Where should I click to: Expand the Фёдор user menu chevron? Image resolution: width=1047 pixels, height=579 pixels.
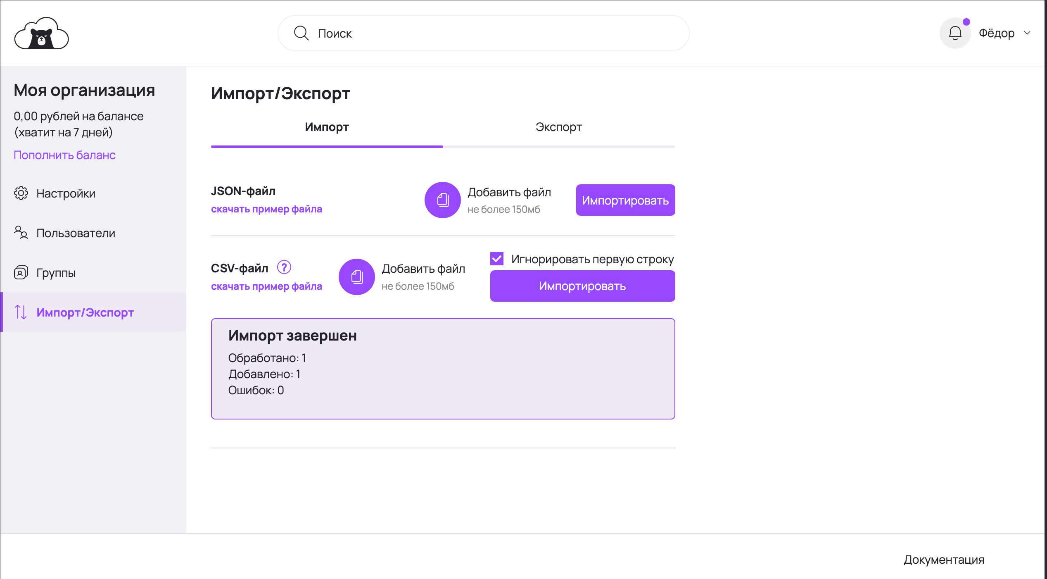1027,33
